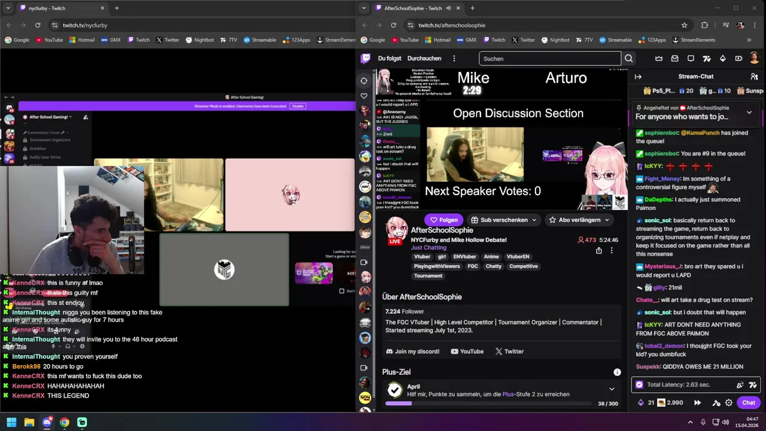The image size is (766, 431).
Task: Open the info icon beside Plus-Ziel
Action: click(x=617, y=372)
